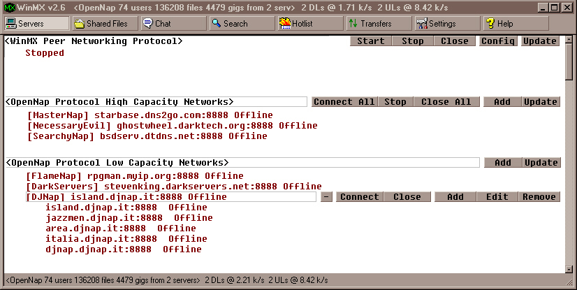This screenshot has width=577, height=290.
Task: Select the WinMX Peer Networking Protocol header
Action: point(94,41)
